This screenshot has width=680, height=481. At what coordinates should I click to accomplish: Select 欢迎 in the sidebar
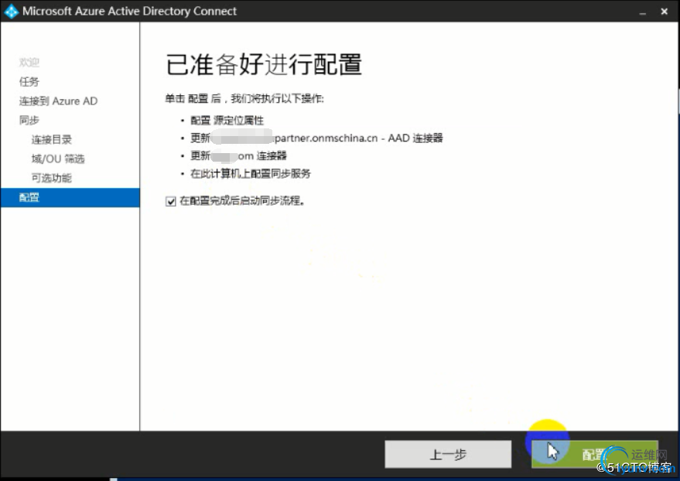pyautogui.click(x=29, y=63)
